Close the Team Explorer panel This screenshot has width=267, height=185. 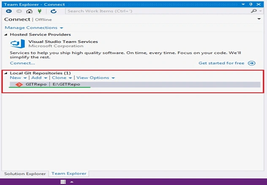point(259,4)
